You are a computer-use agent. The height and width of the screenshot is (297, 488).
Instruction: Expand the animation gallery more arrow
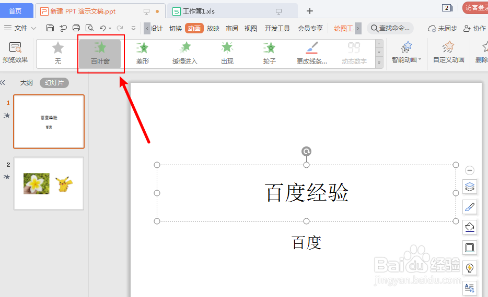pyautogui.click(x=379, y=63)
